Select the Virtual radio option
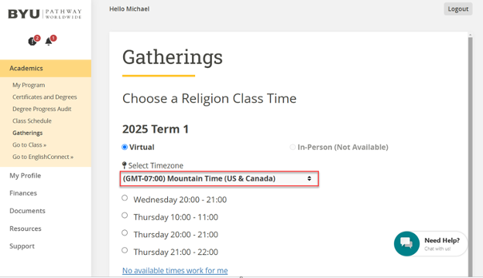The width and height of the screenshot is (483, 278). click(125, 147)
